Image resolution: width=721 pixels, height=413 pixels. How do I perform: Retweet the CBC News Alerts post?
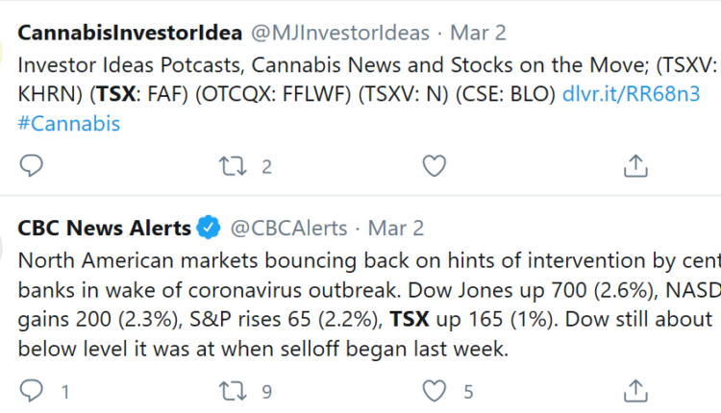(x=232, y=390)
